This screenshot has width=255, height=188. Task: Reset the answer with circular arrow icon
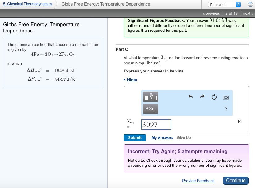(214, 97)
